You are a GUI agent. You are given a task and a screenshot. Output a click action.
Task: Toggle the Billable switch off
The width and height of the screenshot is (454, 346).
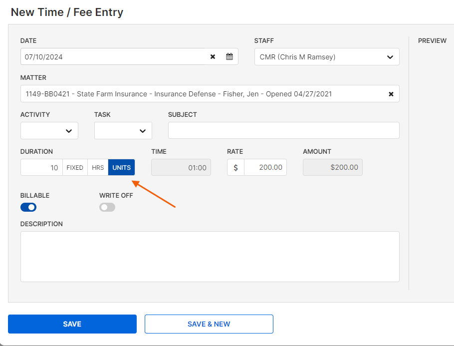pyautogui.click(x=28, y=207)
